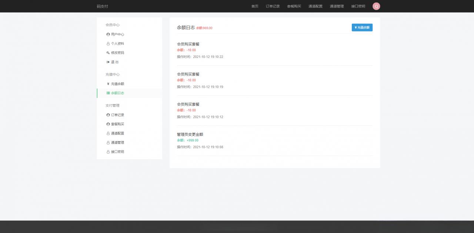Screen dimensions: 474x233
Task: Click the green 余额:+999.00 amount
Action: (188, 140)
